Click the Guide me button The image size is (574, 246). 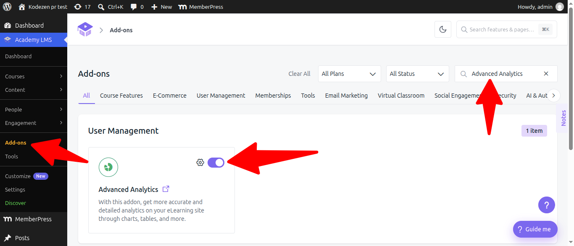pos(535,229)
